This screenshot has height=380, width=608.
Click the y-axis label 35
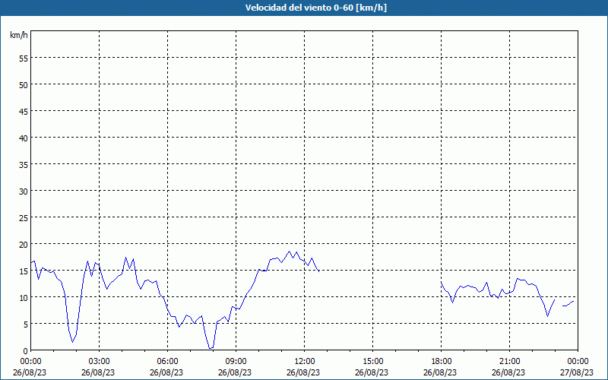[x=24, y=165]
